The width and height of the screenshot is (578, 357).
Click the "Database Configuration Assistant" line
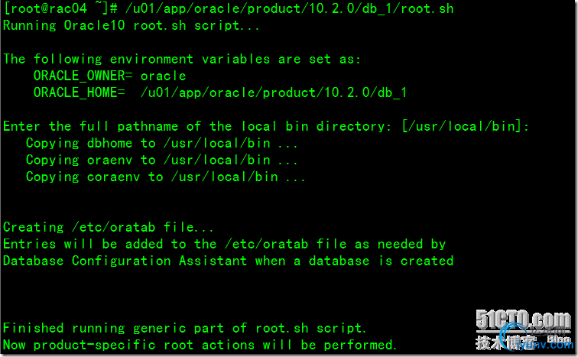pos(228,261)
